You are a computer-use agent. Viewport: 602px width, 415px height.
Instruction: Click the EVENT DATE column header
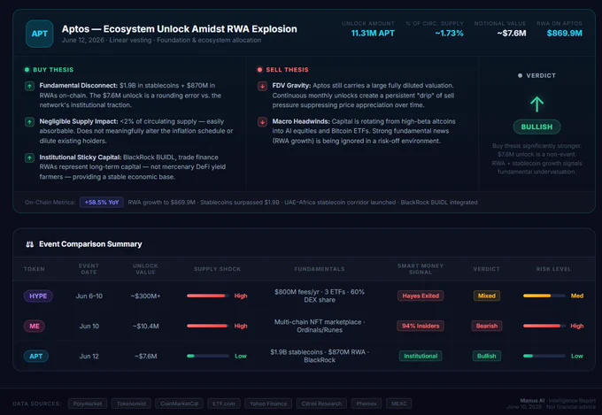[x=89, y=269]
